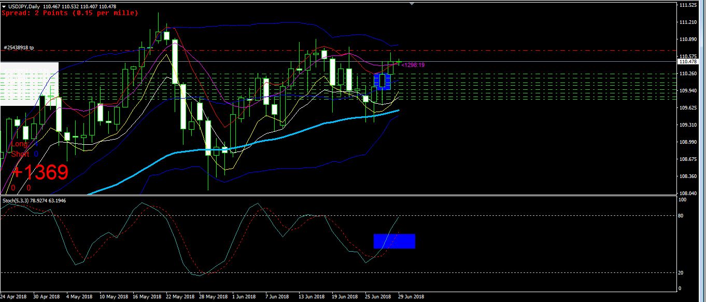Click the '19 Jun 2018' date label
Screen dimensions: 706x302
(x=346, y=297)
